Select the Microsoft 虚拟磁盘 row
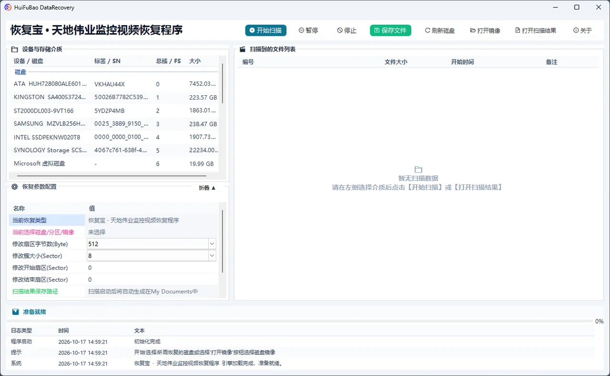Viewport: 610px width, 376px height. pyautogui.click(x=114, y=163)
